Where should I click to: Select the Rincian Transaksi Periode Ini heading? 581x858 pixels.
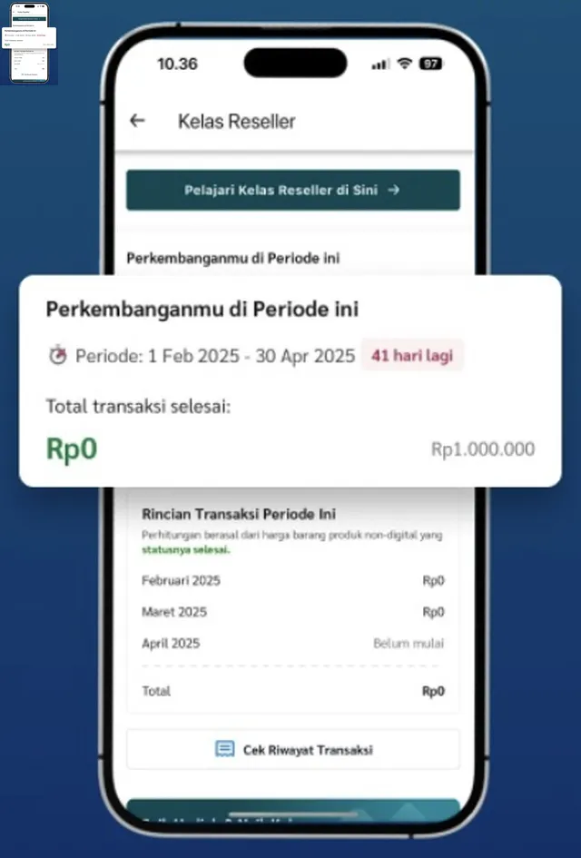click(x=235, y=513)
